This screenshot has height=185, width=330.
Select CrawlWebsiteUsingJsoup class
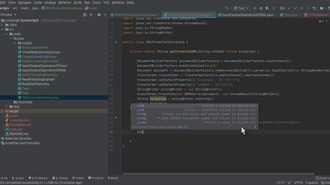41,52
